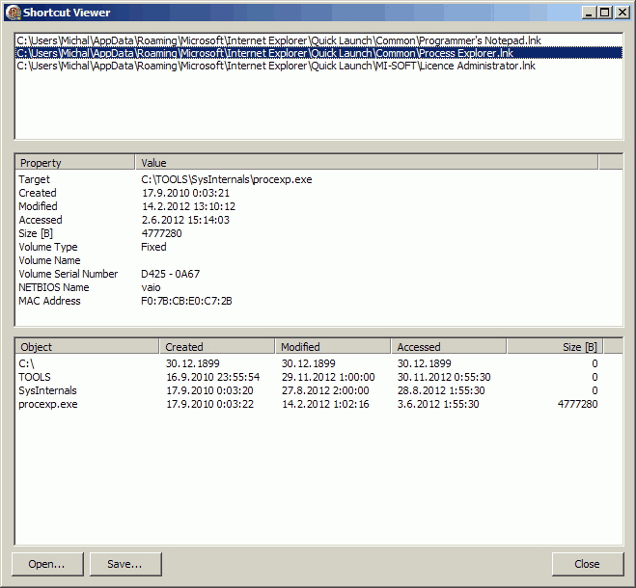The width and height of the screenshot is (636, 588).
Task: Click the Modified column header in lower table
Action: coord(333,346)
